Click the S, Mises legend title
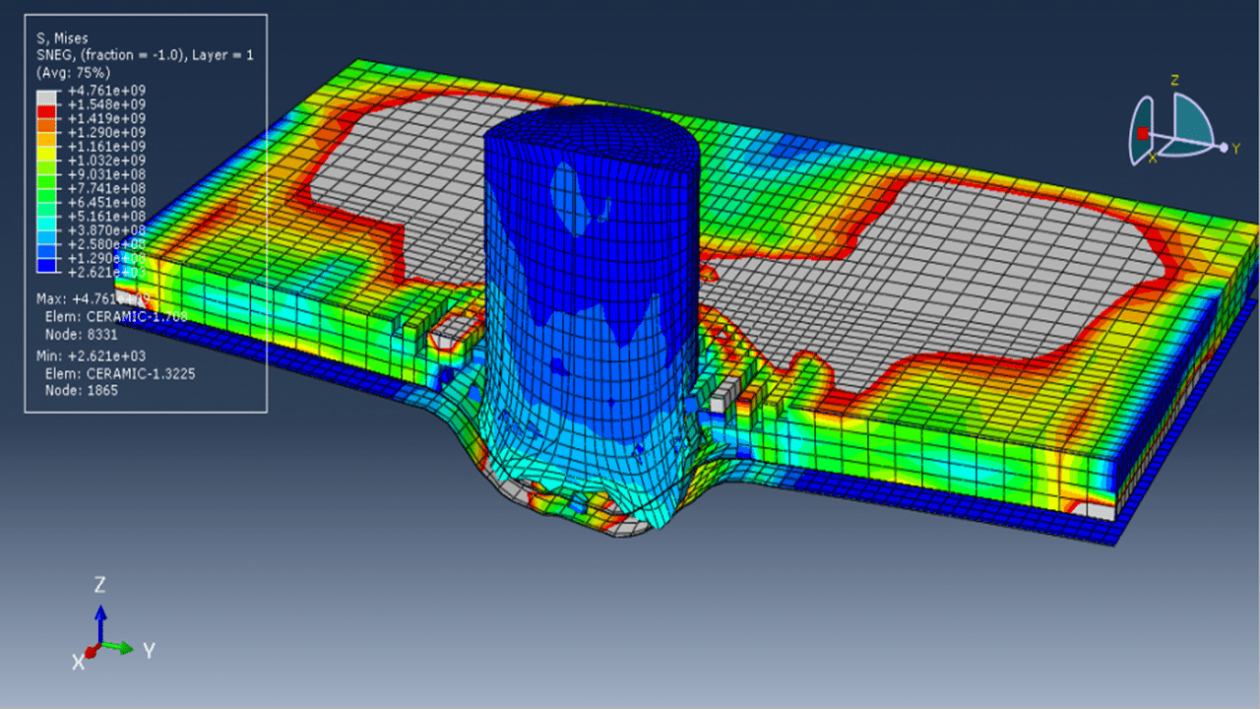1260x709 pixels. coord(60,38)
